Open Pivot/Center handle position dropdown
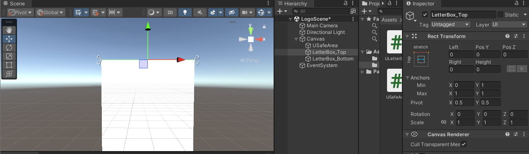 [20, 12]
